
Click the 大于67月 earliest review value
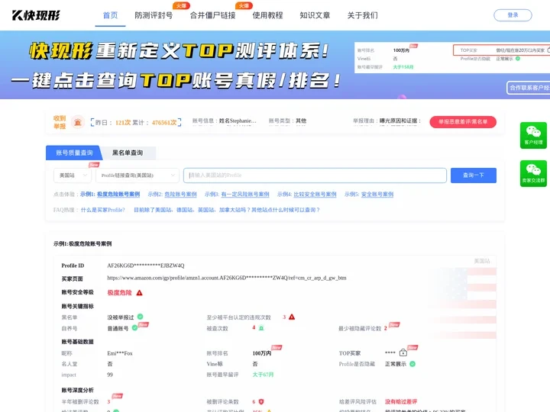click(x=263, y=375)
